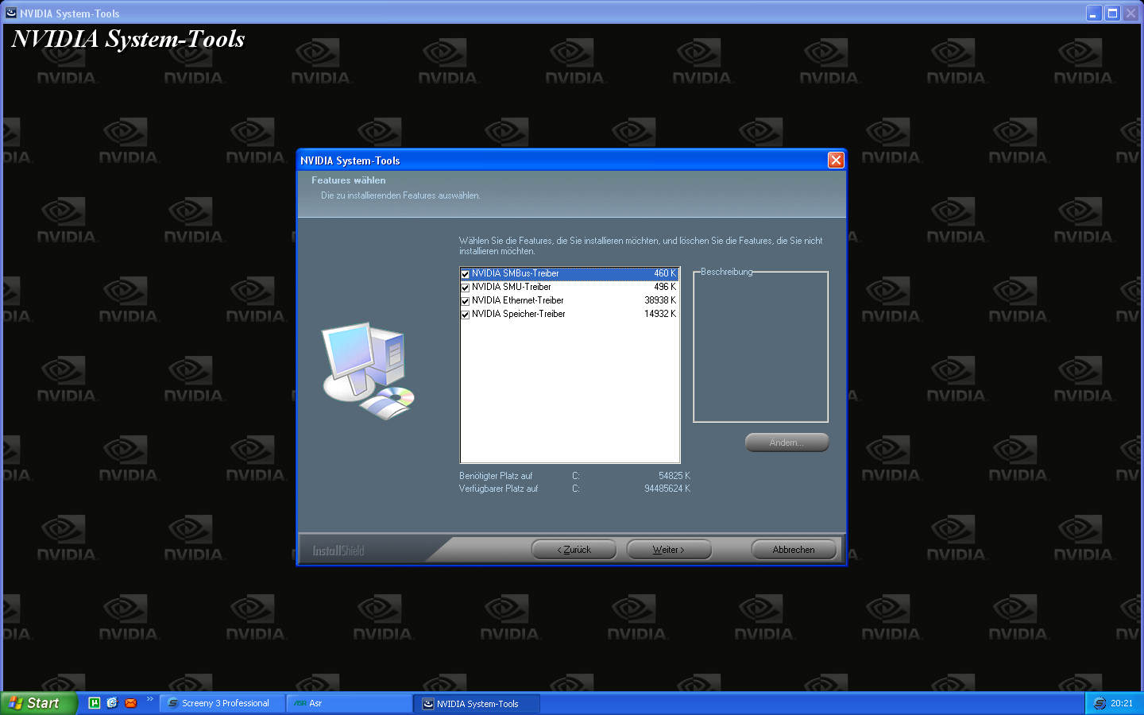This screenshot has height=715, width=1144.
Task: Switch to Screeny 3 Professional taskbar button
Action: tap(222, 703)
